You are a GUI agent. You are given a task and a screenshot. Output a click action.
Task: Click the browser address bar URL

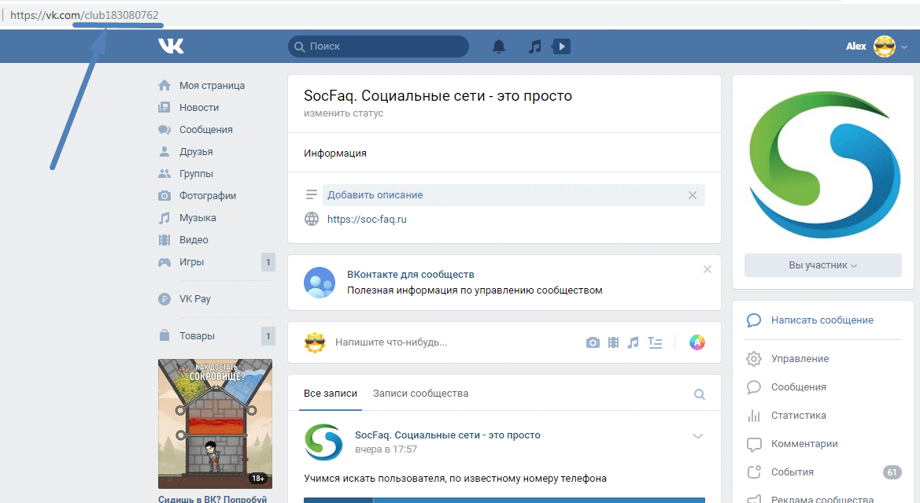(84, 15)
